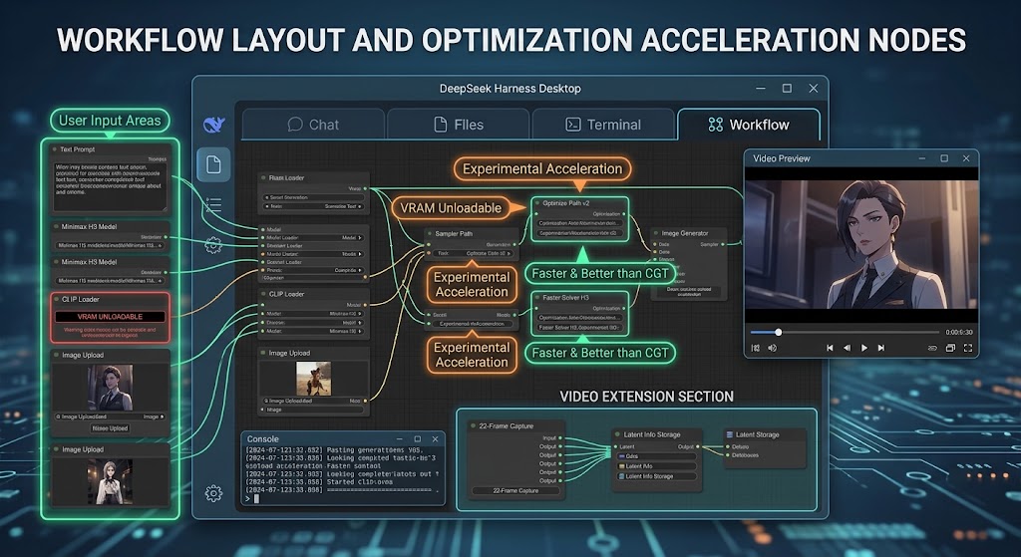
Task: Open the highlighted document icon in sidebar
Action: [213, 164]
